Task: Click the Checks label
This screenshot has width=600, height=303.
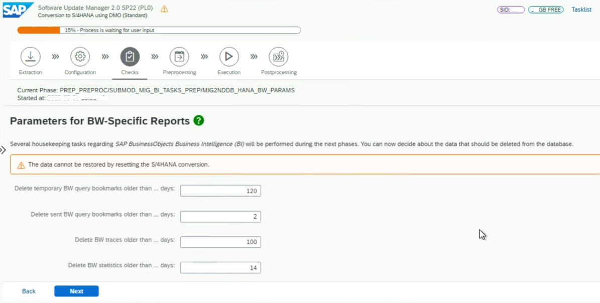Action: coord(130,72)
